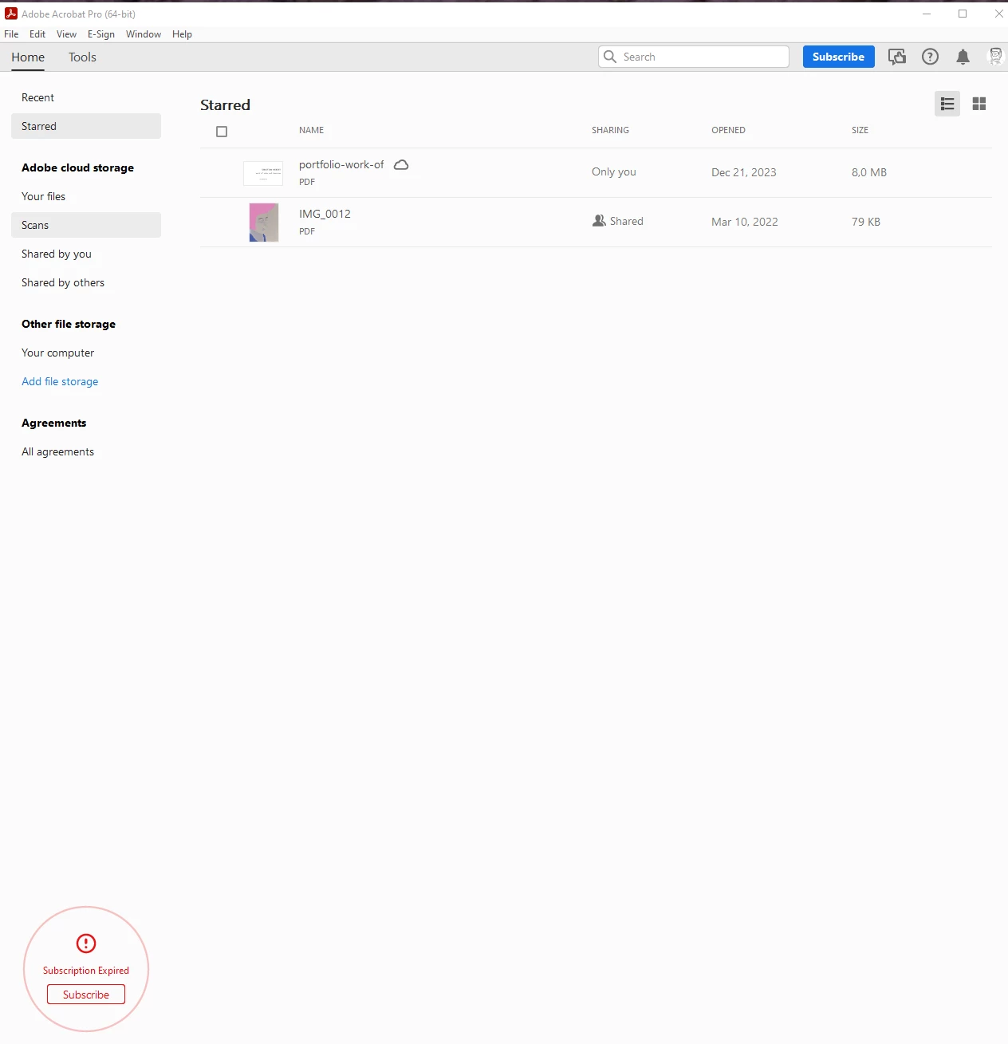Minimize the Acrobat window

927,14
